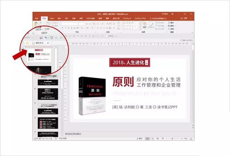Viewport: 230px width, 156px height.
Task: Toggle Bold formatting
Action: 63,28
